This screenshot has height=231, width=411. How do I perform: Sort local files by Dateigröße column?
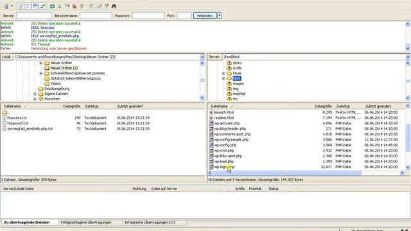point(71,107)
